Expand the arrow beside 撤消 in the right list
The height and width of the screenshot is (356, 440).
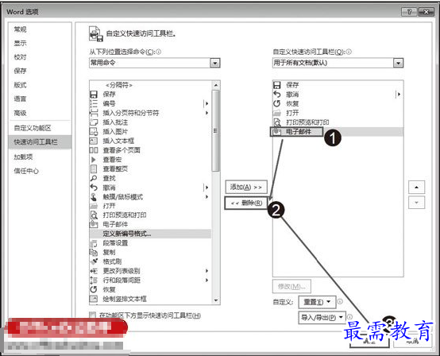399,95
